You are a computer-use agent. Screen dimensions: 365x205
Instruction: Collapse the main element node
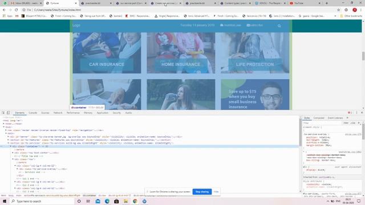pyautogui.click(x=6, y=133)
